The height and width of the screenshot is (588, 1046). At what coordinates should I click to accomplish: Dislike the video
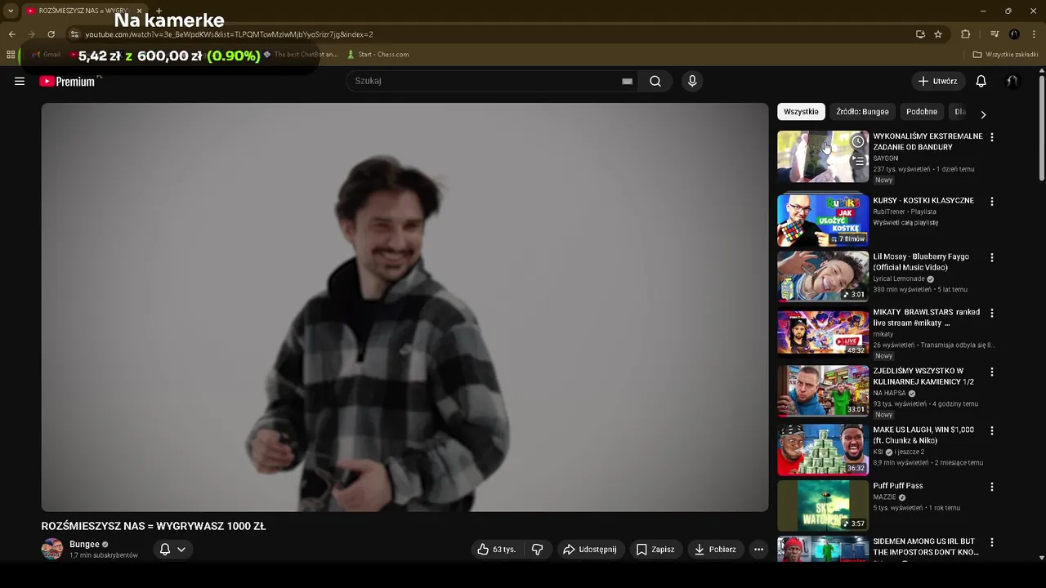pyautogui.click(x=537, y=550)
